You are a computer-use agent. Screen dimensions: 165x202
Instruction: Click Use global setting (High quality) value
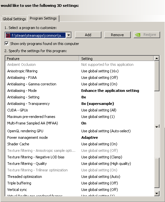tap(106, 164)
